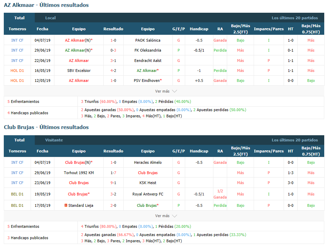
Task: Select the date 12/05/19
Action: (x=43, y=81)
